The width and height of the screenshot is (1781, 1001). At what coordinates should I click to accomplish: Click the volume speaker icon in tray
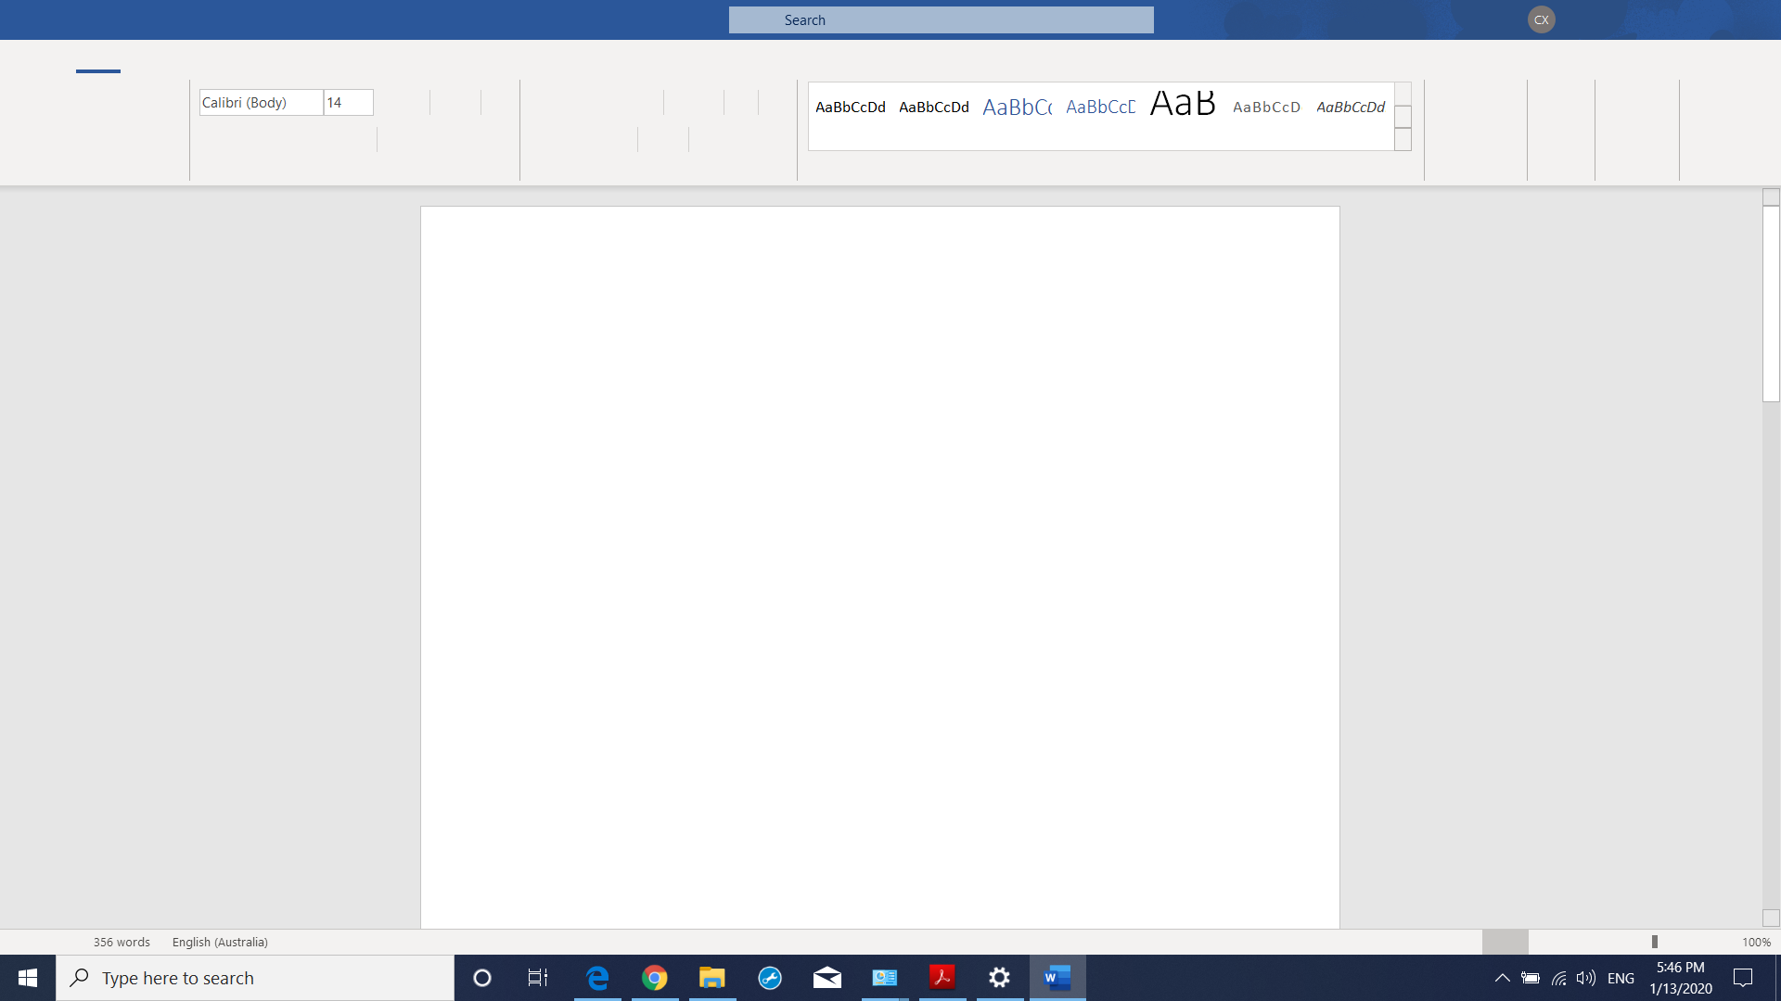(1586, 978)
